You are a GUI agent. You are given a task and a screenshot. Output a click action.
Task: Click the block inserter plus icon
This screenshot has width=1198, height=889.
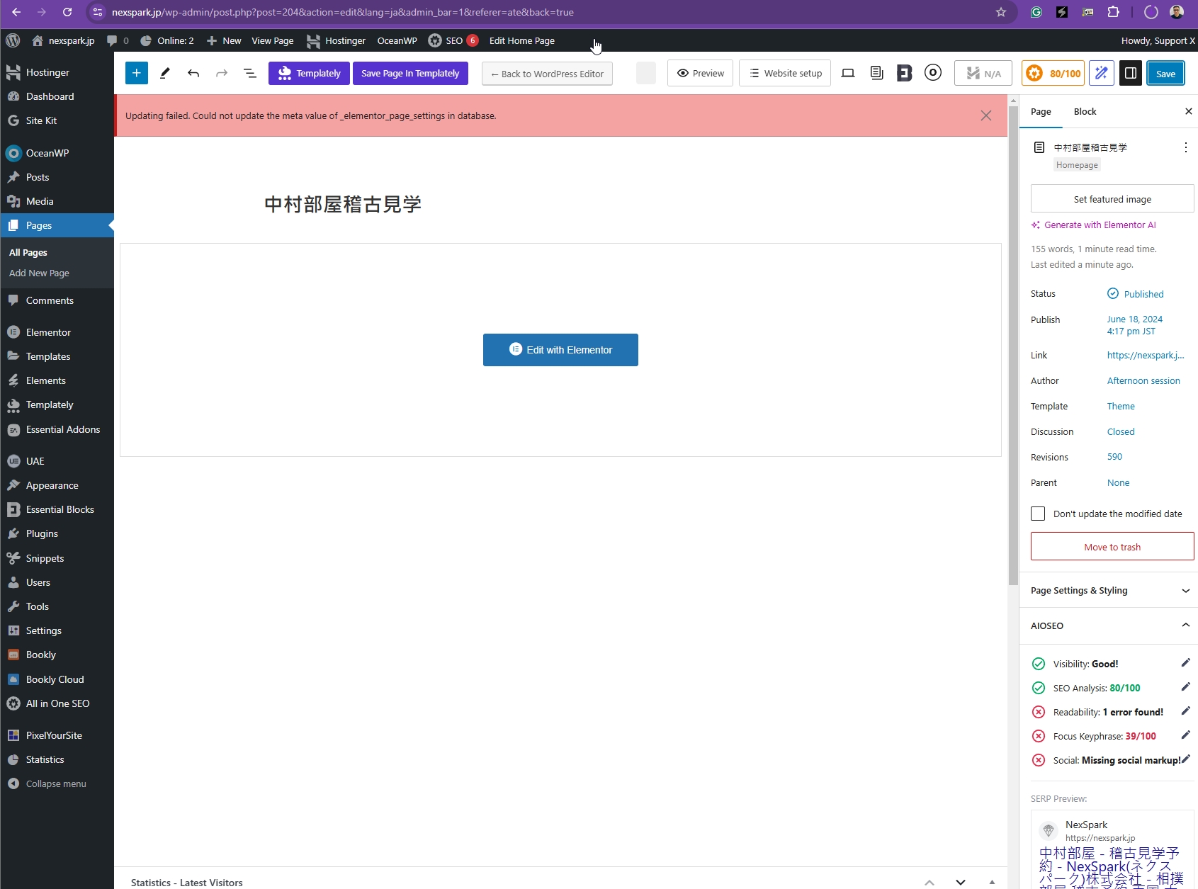coord(137,73)
